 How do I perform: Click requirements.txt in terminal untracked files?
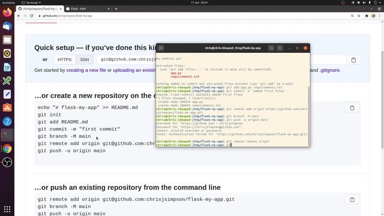coord(185,77)
